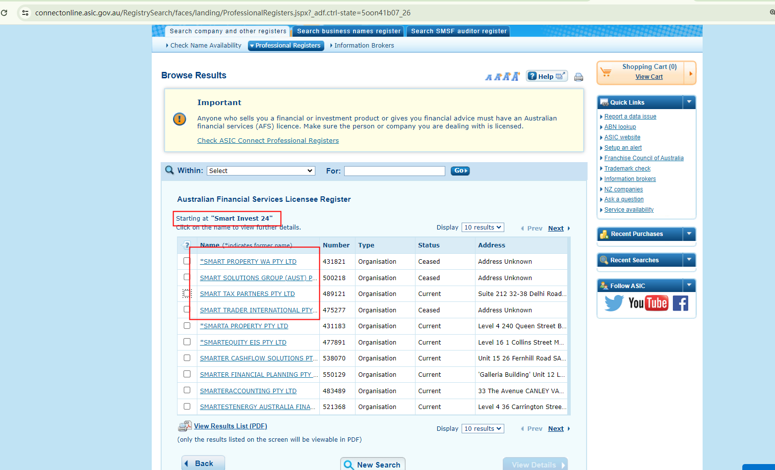Tick the checkbox for SMART TRADER INTERNATIONAL
This screenshot has height=470, width=775.
(187, 309)
